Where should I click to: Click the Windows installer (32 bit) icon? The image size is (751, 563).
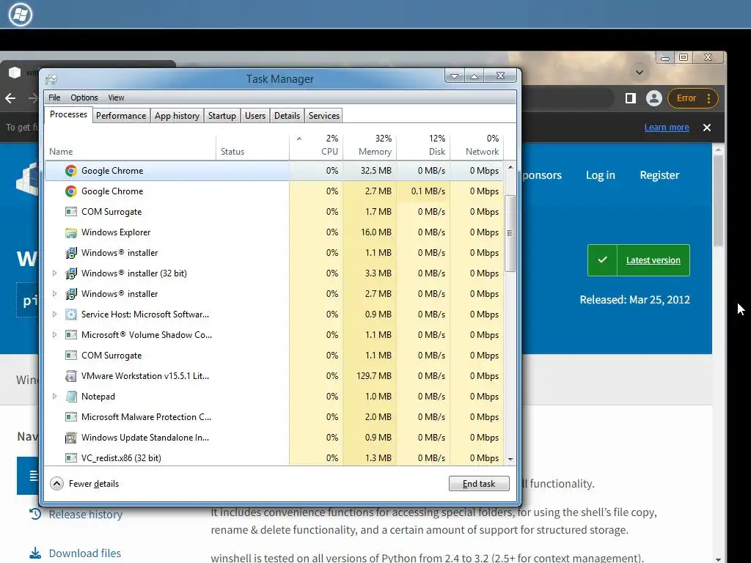(x=71, y=273)
